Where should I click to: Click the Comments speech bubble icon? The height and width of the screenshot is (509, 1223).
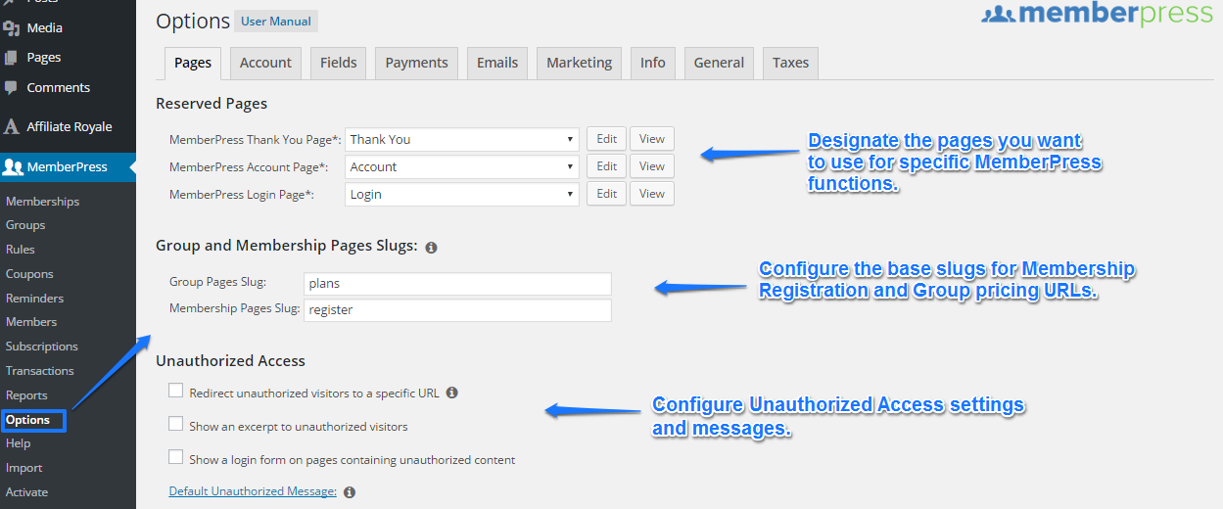[x=11, y=87]
